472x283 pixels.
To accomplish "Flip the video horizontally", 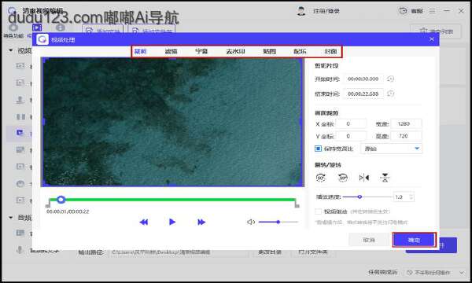I will [x=364, y=178].
